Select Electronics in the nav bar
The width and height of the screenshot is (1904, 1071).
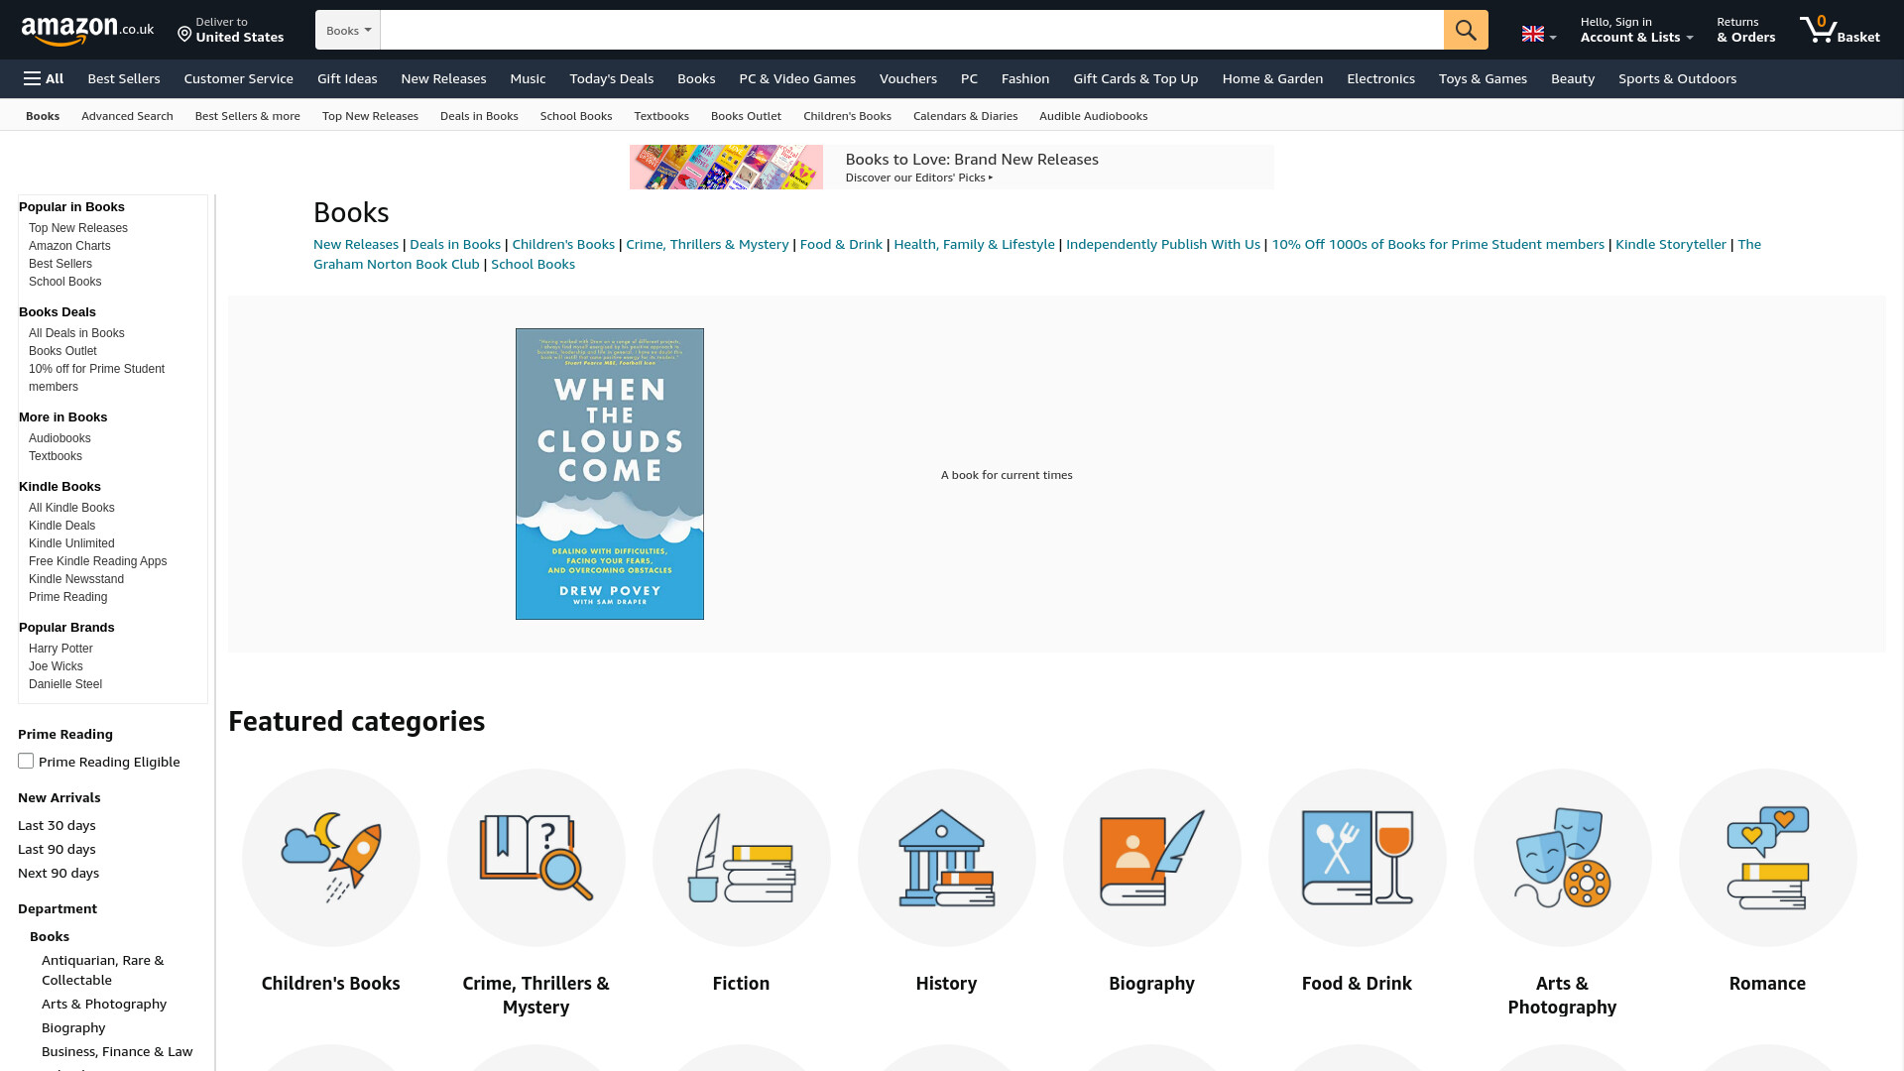[1381, 78]
